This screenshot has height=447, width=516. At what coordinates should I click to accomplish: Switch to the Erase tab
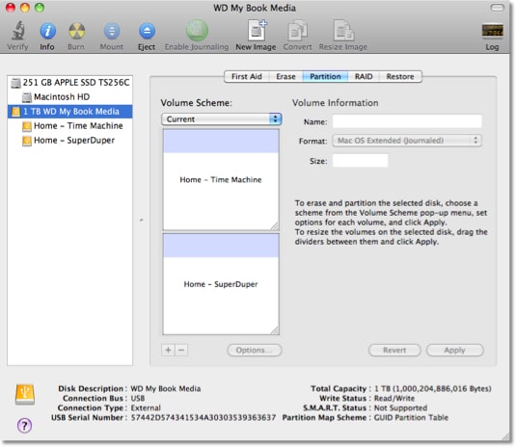[x=285, y=76]
